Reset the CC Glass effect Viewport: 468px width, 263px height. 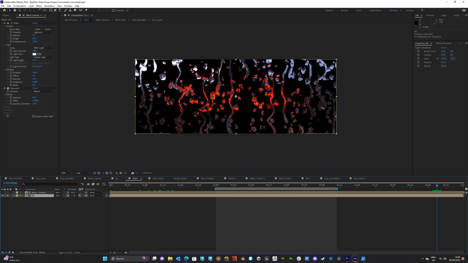click(x=35, y=23)
